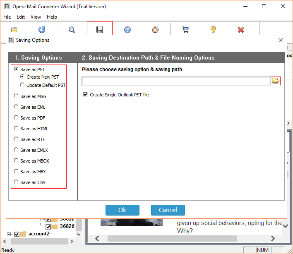Select the account2 tree item
The image size is (293, 254).
click(39, 234)
